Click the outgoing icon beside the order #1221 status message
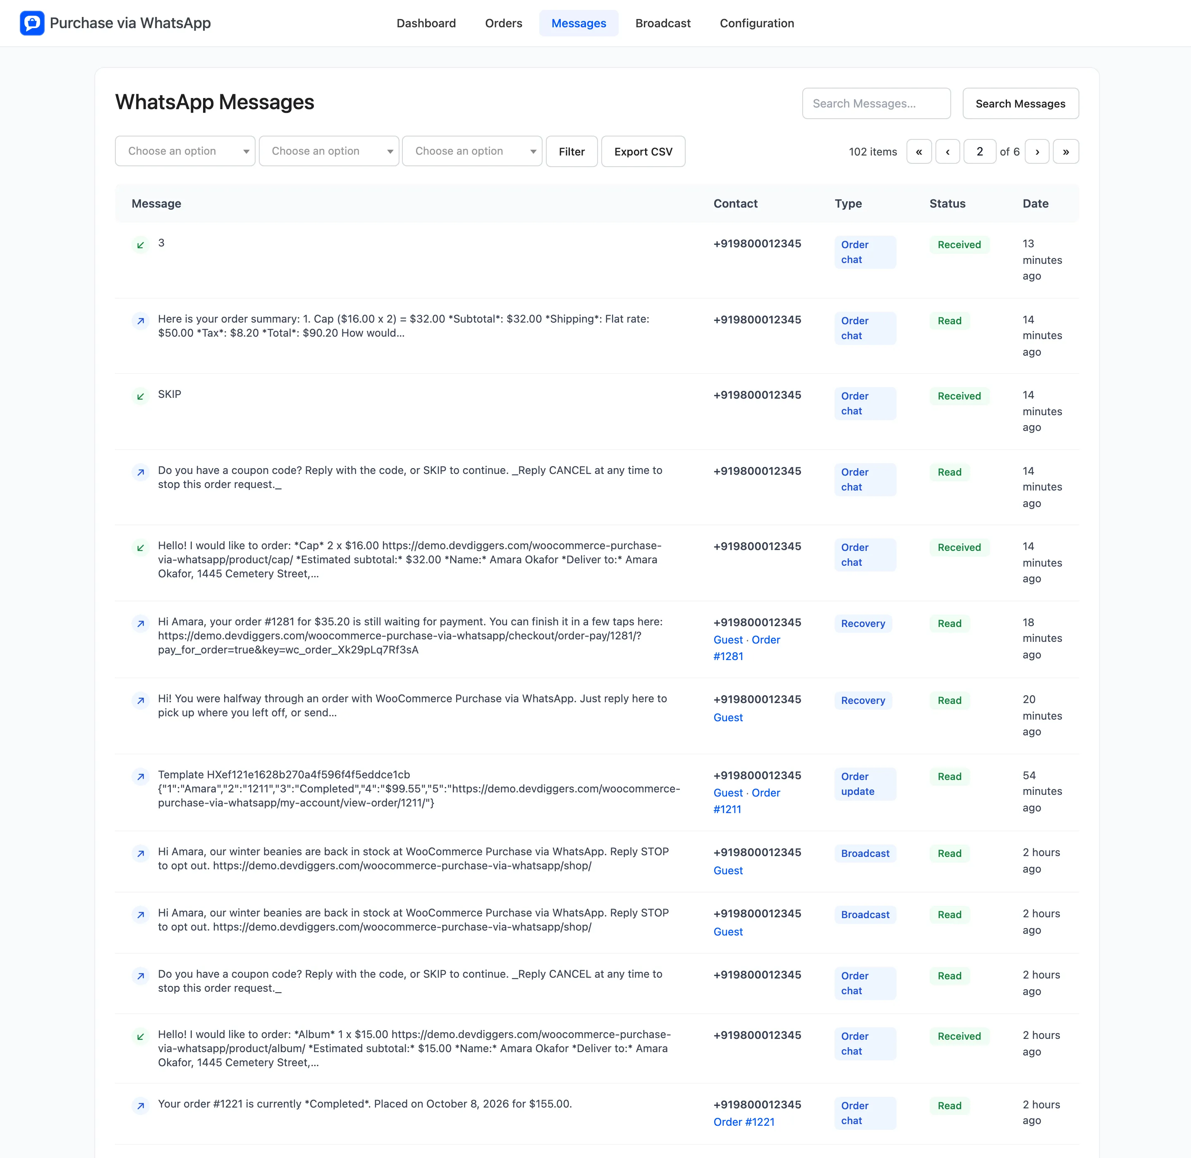Viewport: 1191px width, 1158px height. click(141, 1105)
